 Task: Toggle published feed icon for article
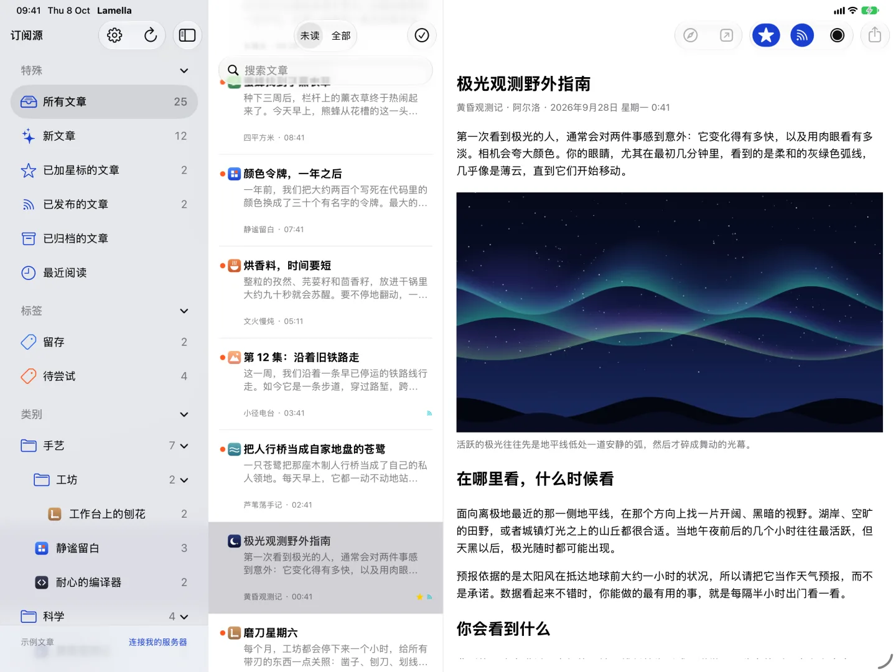pos(802,35)
